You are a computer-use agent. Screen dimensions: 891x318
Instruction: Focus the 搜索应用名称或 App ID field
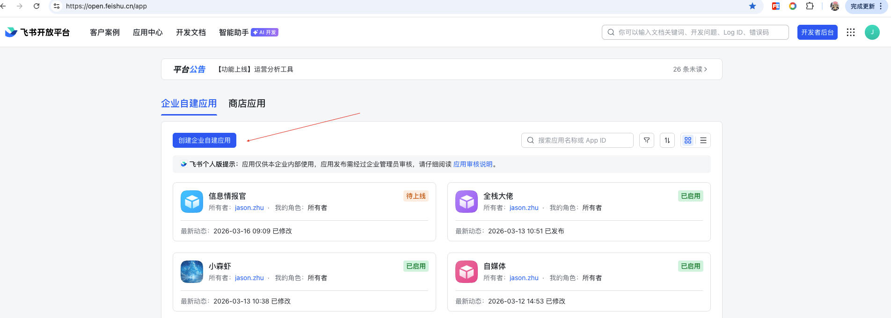pos(577,140)
